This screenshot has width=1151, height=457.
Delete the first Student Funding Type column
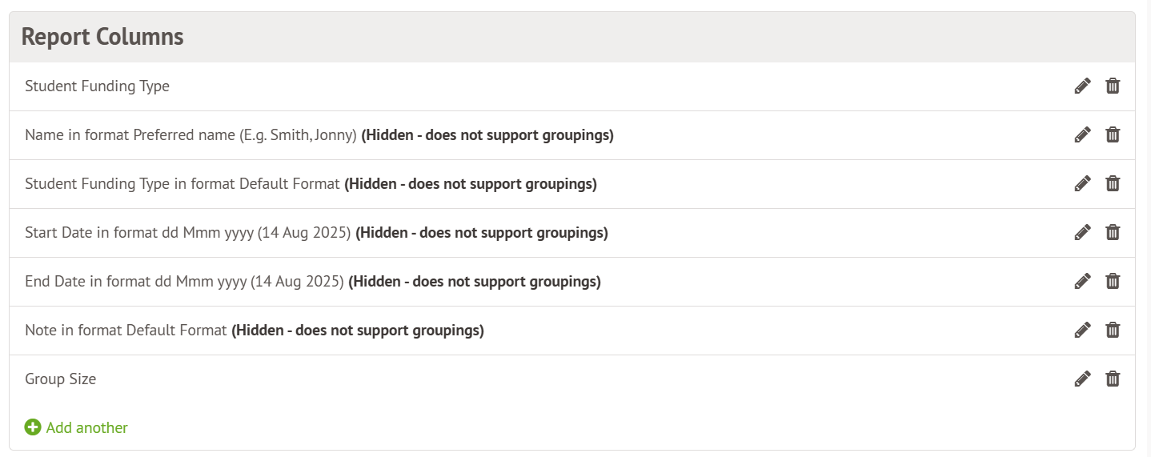point(1113,86)
